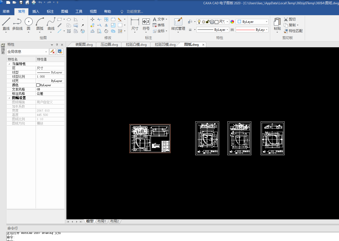Select the 圆 (Circle) tool

click(29, 24)
